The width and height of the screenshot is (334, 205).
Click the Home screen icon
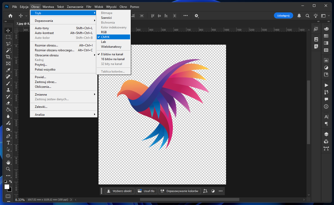pos(10,16)
